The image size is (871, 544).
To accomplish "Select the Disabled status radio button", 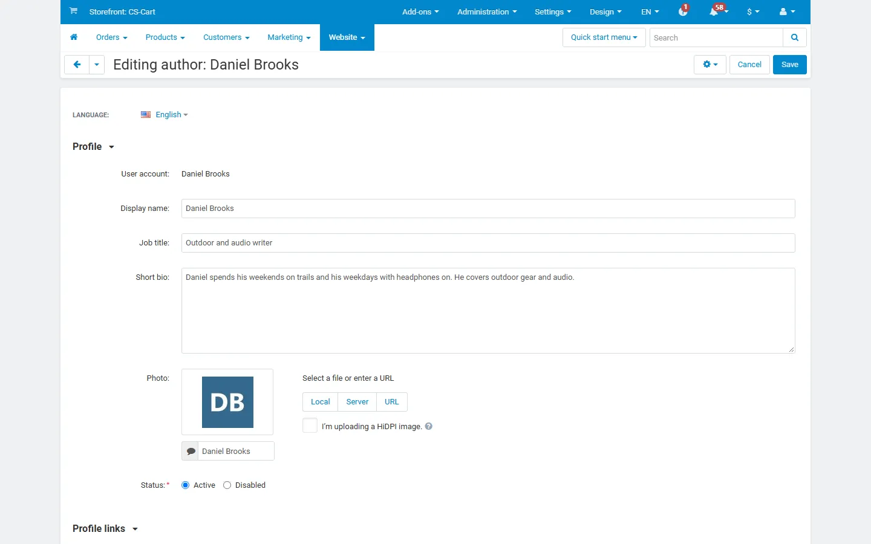I will click(x=227, y=485).
